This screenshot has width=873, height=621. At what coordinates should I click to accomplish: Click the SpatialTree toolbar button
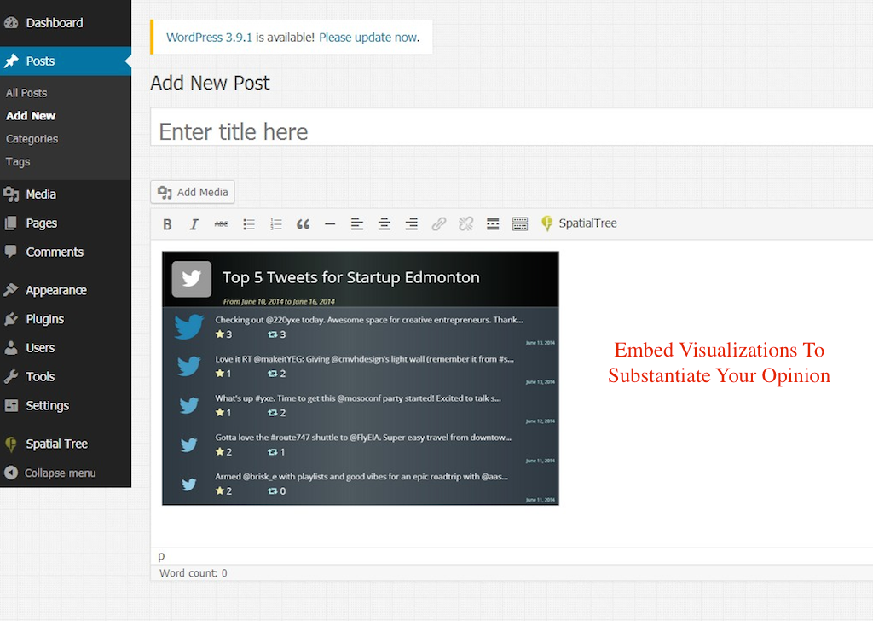[x=579, y=223]
